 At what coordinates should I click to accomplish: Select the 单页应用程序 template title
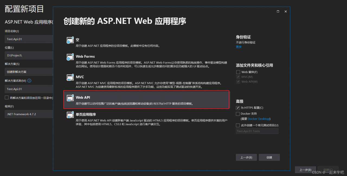[86, 114]
